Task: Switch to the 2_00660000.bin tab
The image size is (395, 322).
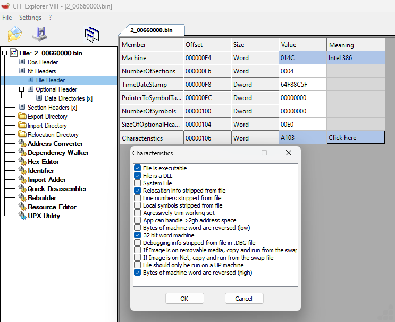Action: (151, 30)
